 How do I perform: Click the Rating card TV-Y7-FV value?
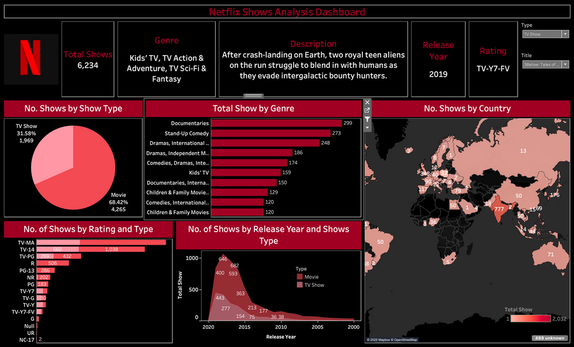(x=493, y=68)
